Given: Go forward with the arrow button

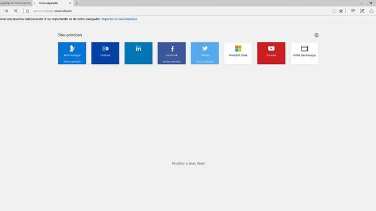Looking at the screenshot, I should pos(6,11).
